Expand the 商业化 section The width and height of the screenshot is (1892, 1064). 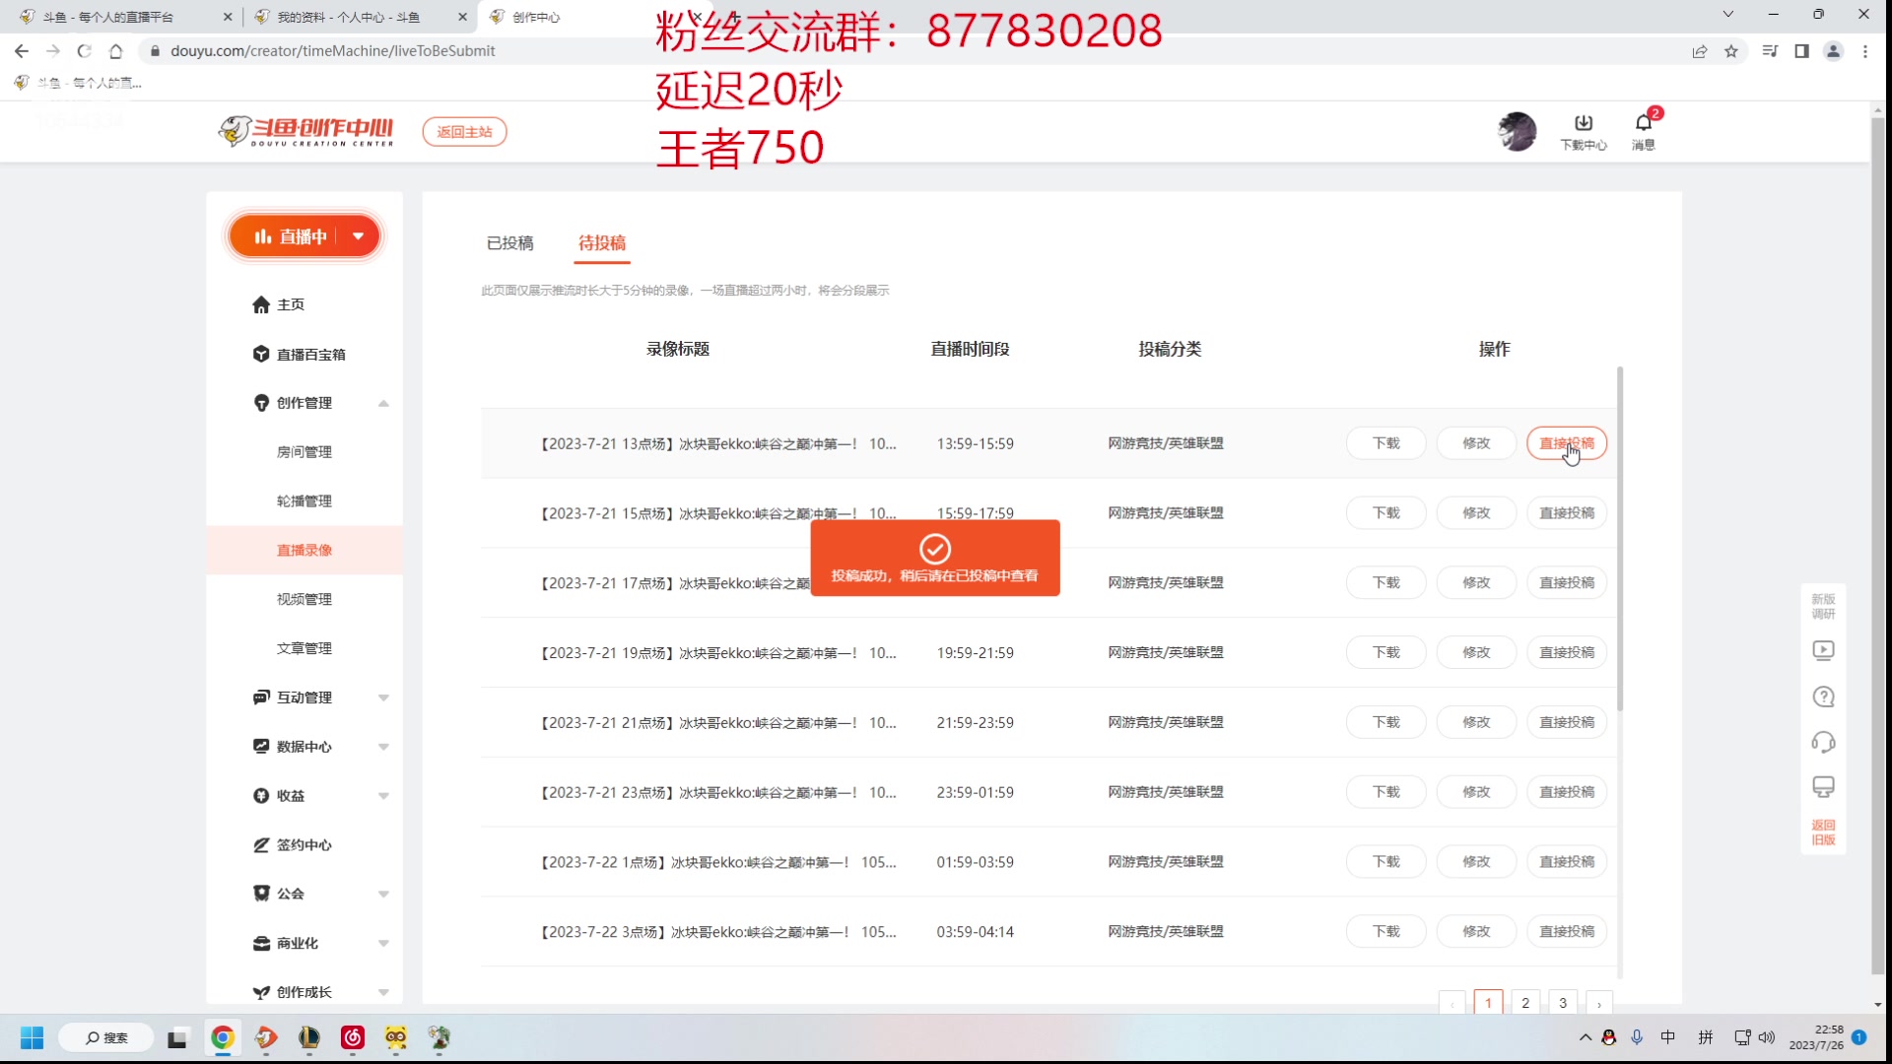(383, 943)
